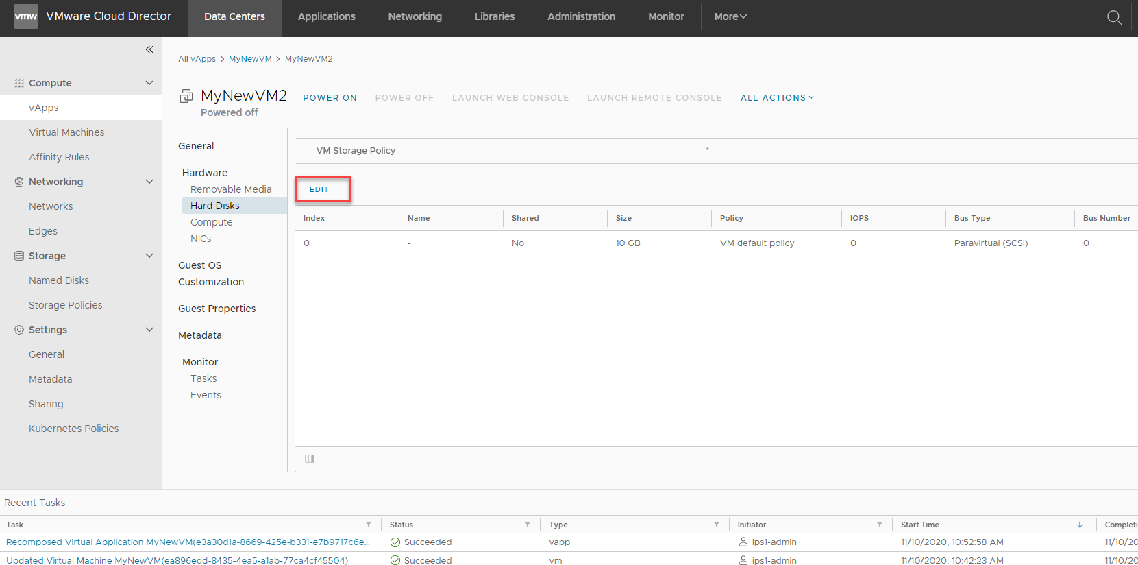
Task: Click Launch Remote Console
Action: 654,98
